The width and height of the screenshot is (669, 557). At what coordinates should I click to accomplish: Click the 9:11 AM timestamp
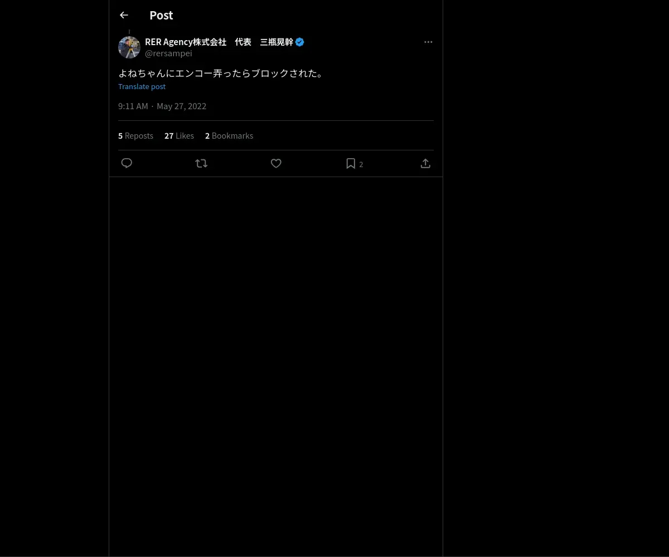[133, 106]
